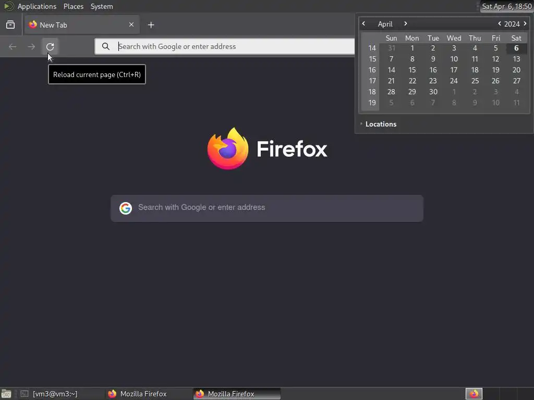Select April 15 in calendar
The width and height of the screenshot is (534, 400).
[412, 70]
